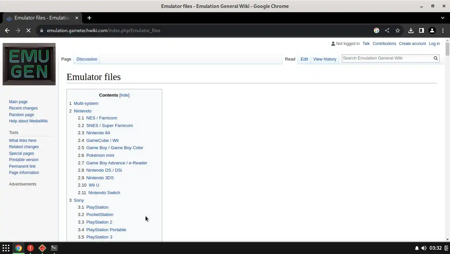450x254 pixels.
Task: Open the terminal from the taskbar
Action: [54, 248]
